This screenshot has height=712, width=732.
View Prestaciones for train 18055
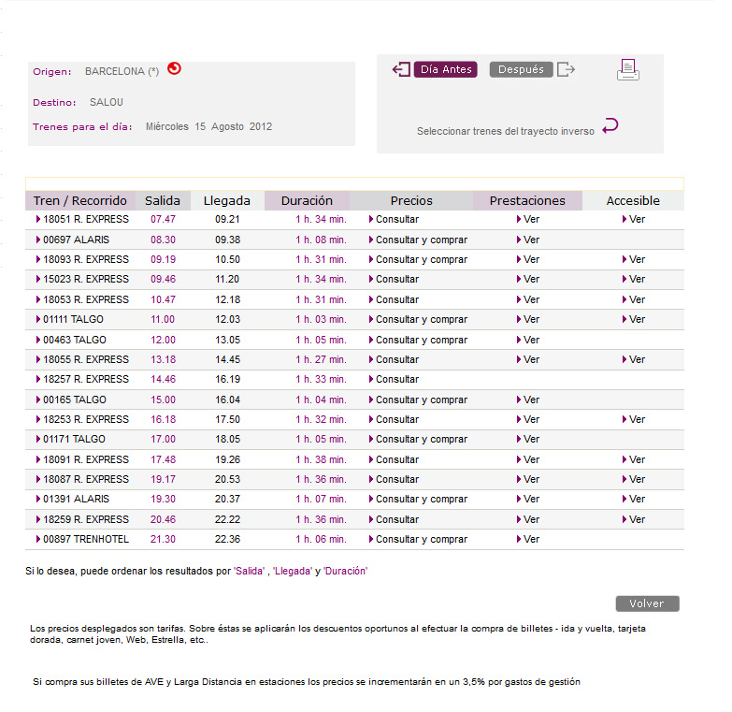[528, 359]
